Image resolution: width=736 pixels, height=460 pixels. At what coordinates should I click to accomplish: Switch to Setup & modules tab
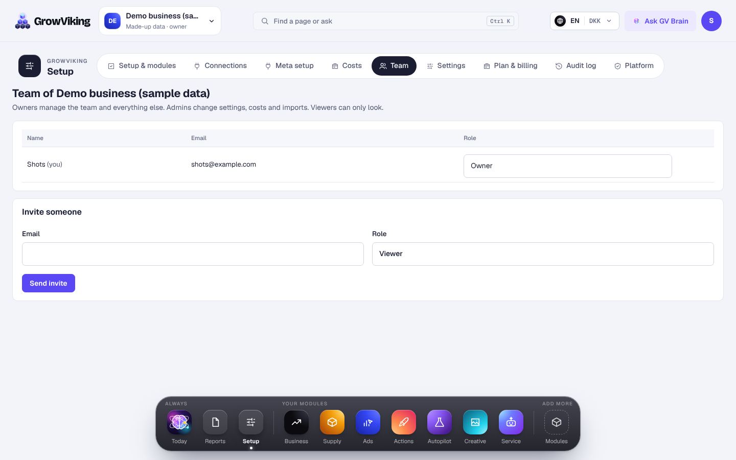(x=142, y=66)
